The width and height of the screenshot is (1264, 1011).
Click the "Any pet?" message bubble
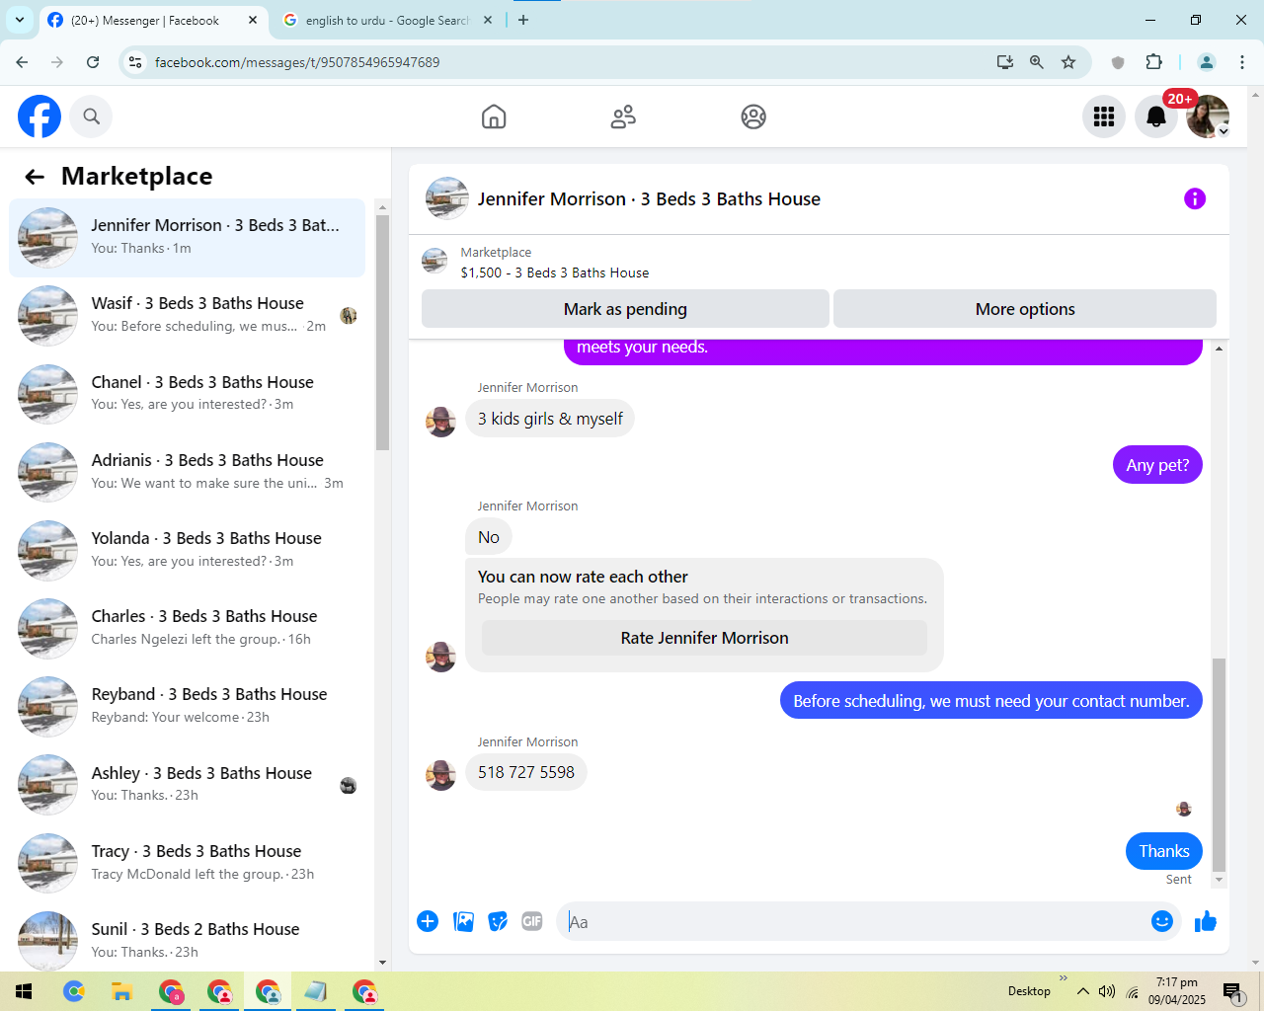1157,465
